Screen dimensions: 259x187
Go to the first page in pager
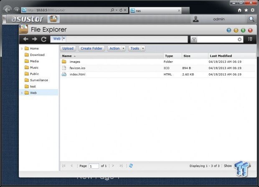coord(64,166)
